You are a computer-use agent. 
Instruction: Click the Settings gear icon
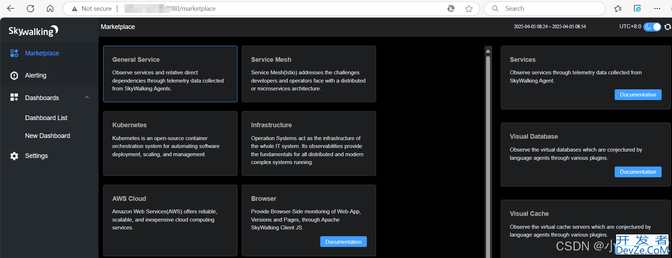[x=14, y=156]
